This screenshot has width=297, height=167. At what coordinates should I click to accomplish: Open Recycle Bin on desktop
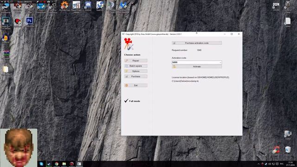(288, 150)
